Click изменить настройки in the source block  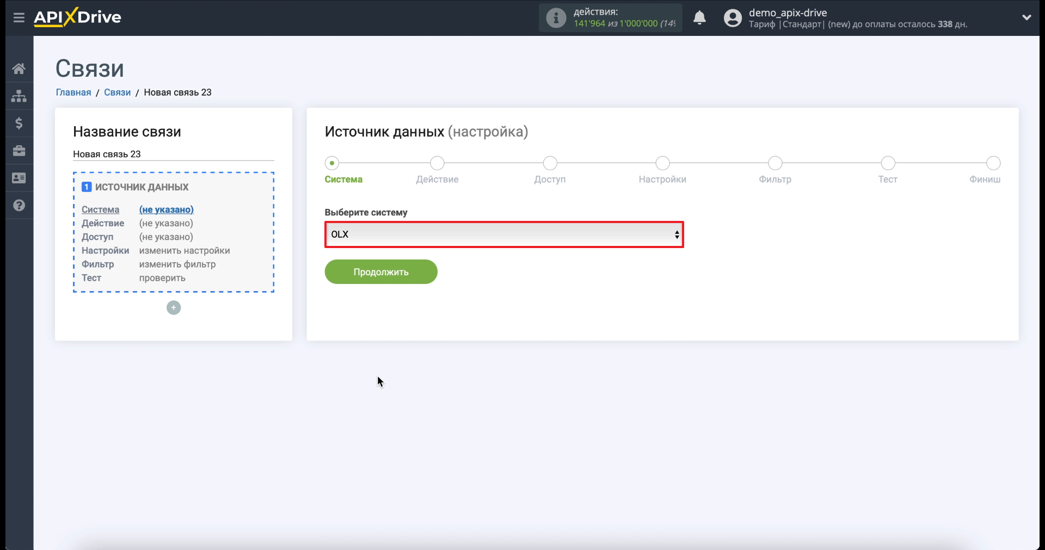click(x=185, y=251)
